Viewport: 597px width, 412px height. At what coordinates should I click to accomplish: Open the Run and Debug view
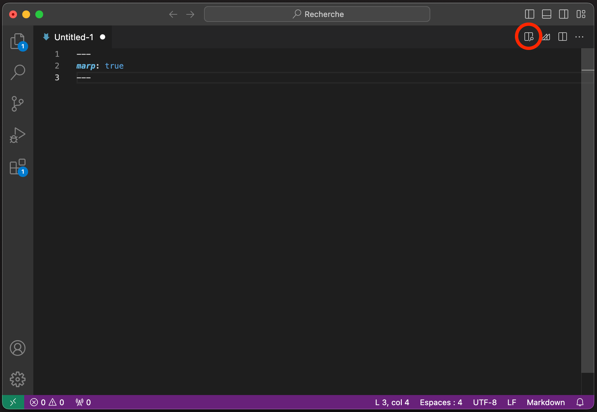point(18,135)
